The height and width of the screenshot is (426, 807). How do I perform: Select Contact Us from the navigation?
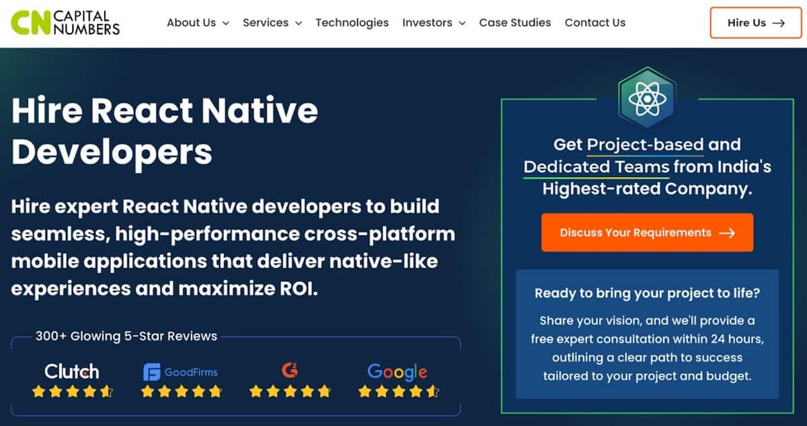coord(594,22)
